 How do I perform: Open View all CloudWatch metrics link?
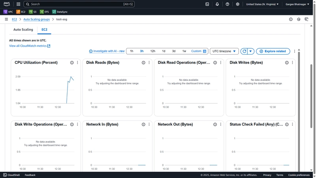click(30, 46)
